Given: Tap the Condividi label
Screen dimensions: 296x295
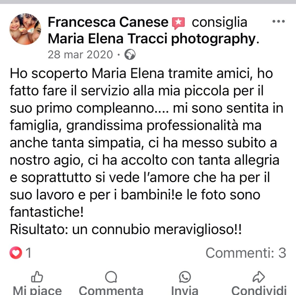Looking at the screenshot, I should click(x=259, y=290).
